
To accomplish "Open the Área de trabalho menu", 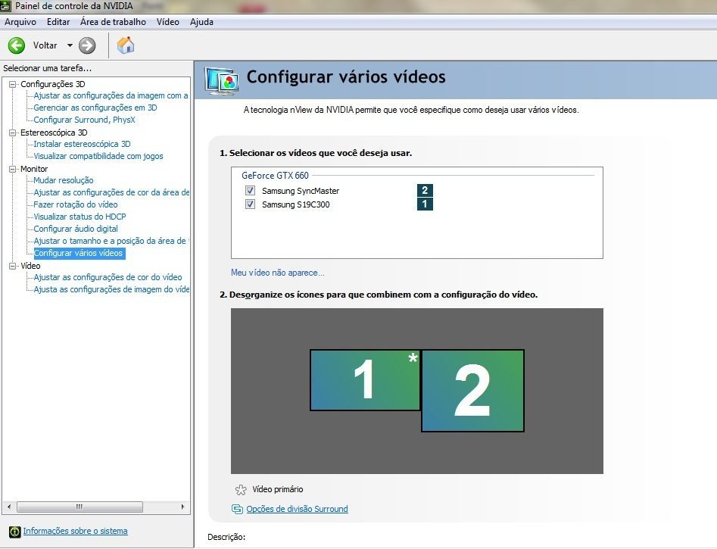I will [113, 22].
